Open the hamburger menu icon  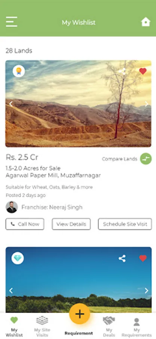coord(11,22)
